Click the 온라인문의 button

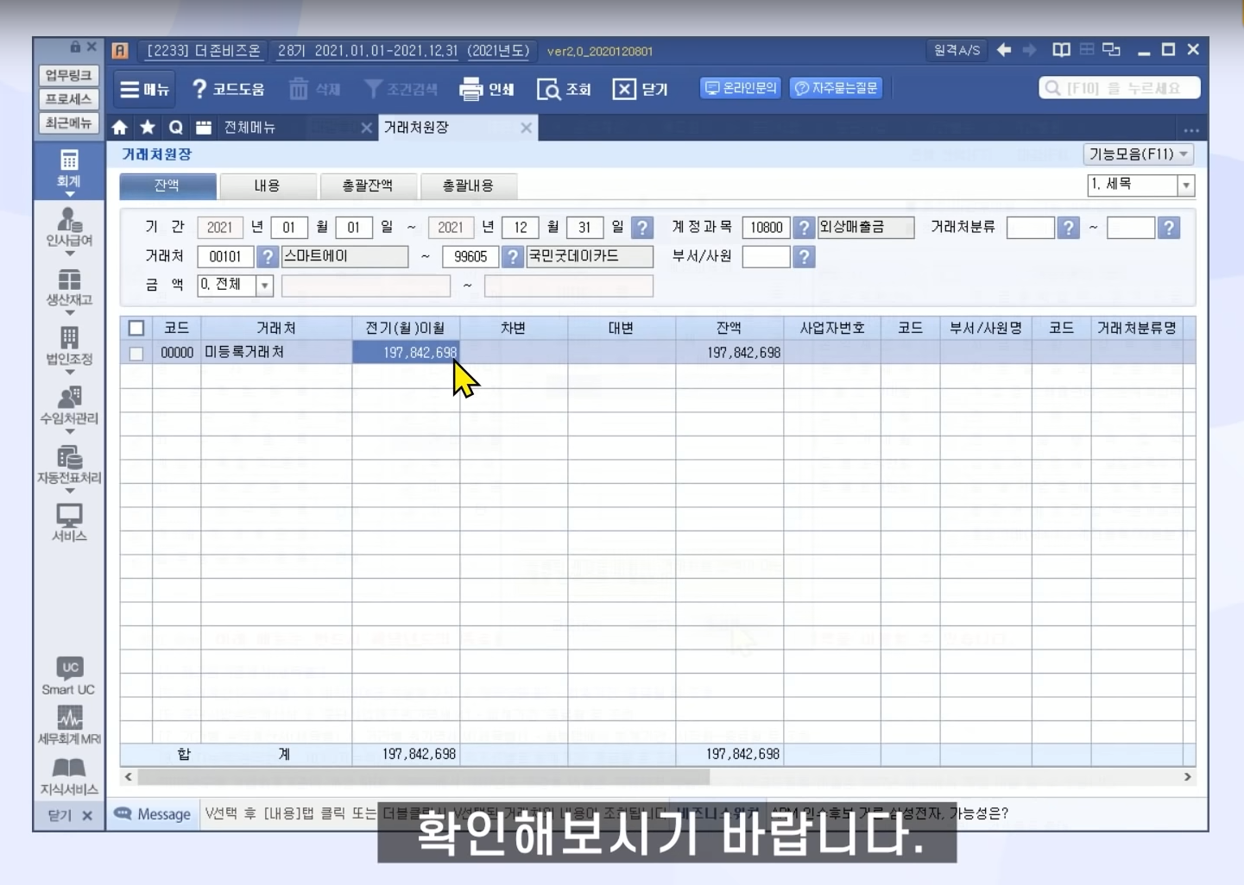pos(741,88)
